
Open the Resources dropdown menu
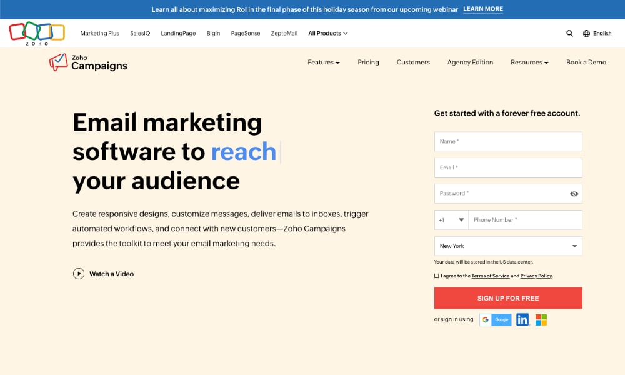tap(529, 62)
